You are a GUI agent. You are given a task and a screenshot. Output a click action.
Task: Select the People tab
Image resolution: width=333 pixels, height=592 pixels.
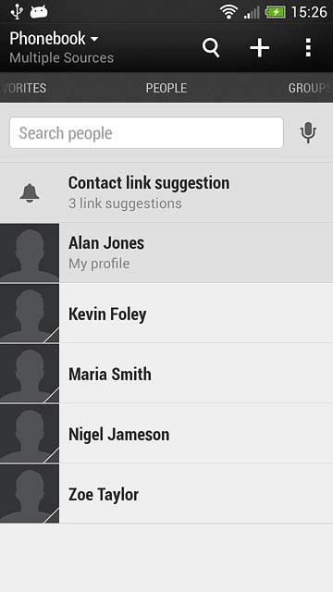[166, 88]
